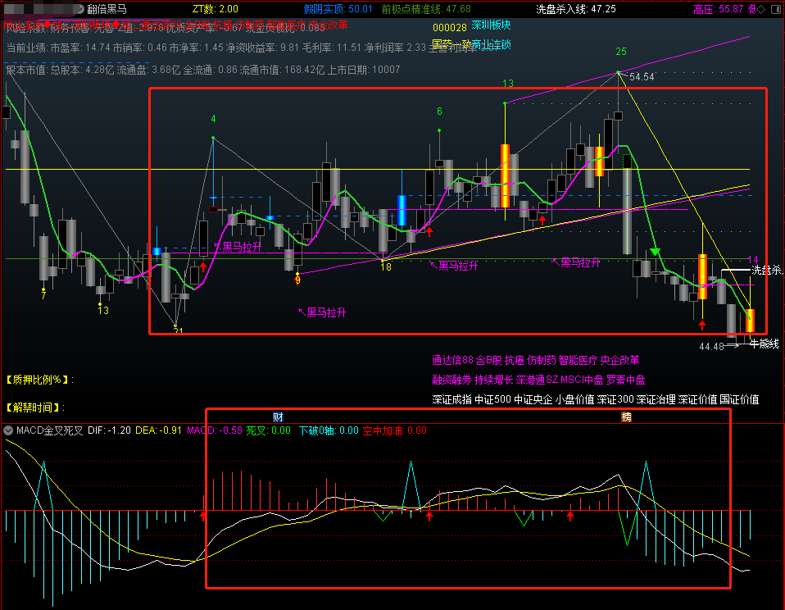Click the MACD indicator dropdown circle icon
The image size is (785, 610).
click(x=8, y=430)
